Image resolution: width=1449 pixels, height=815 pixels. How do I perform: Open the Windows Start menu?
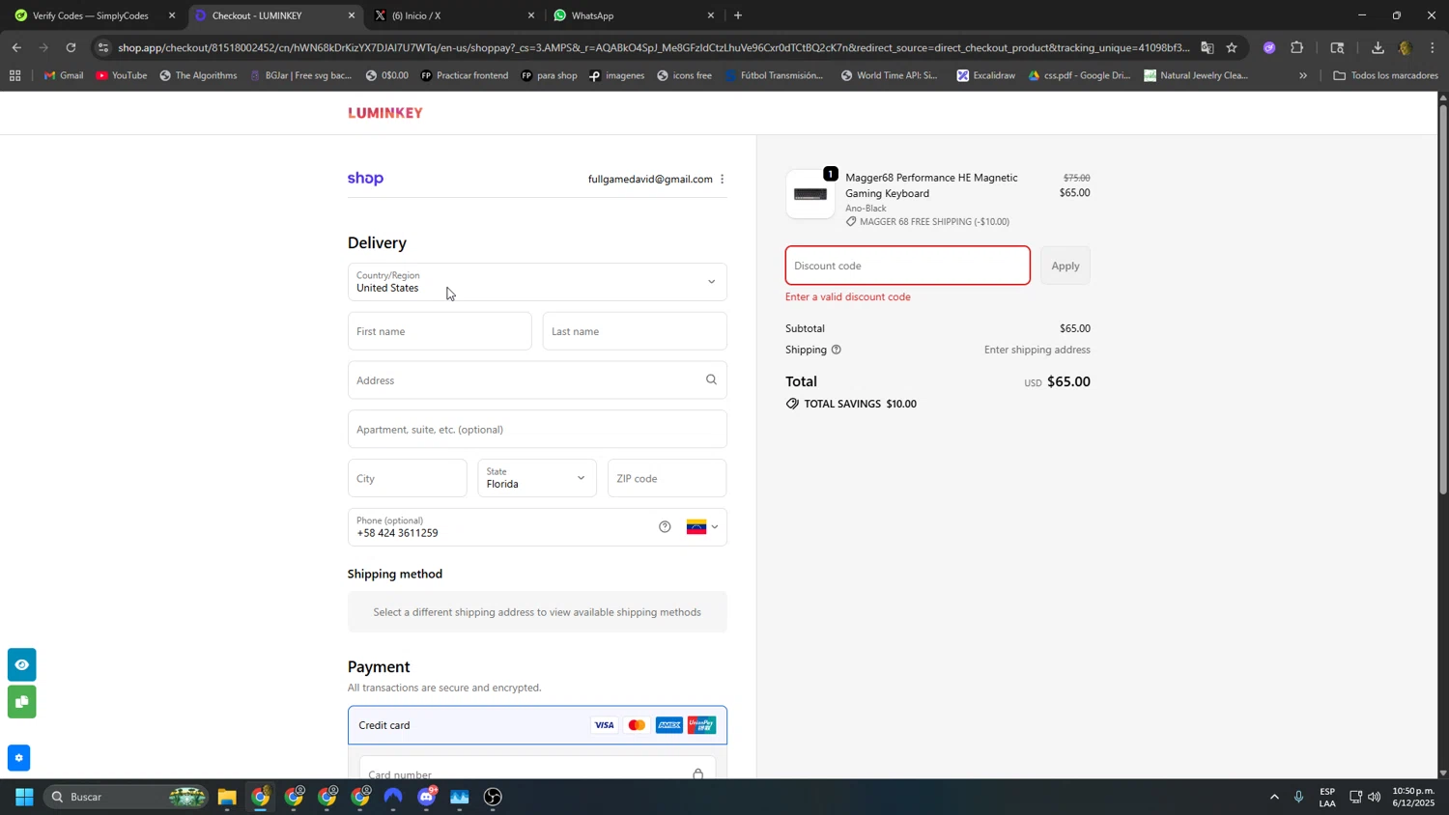[24, 797]
